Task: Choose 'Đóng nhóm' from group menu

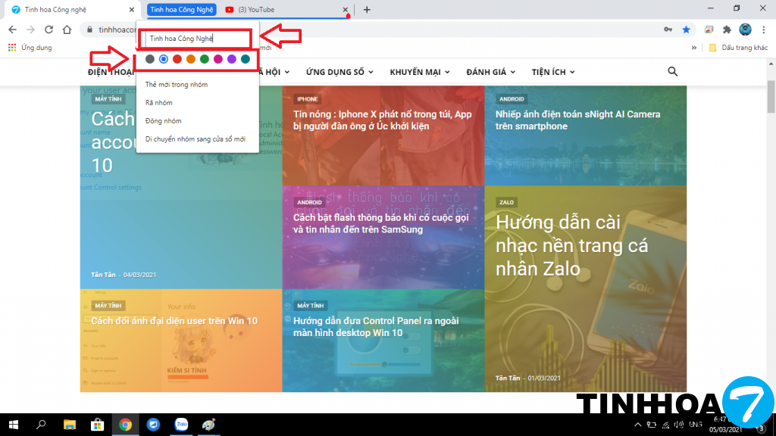Action: pos(164,121)
